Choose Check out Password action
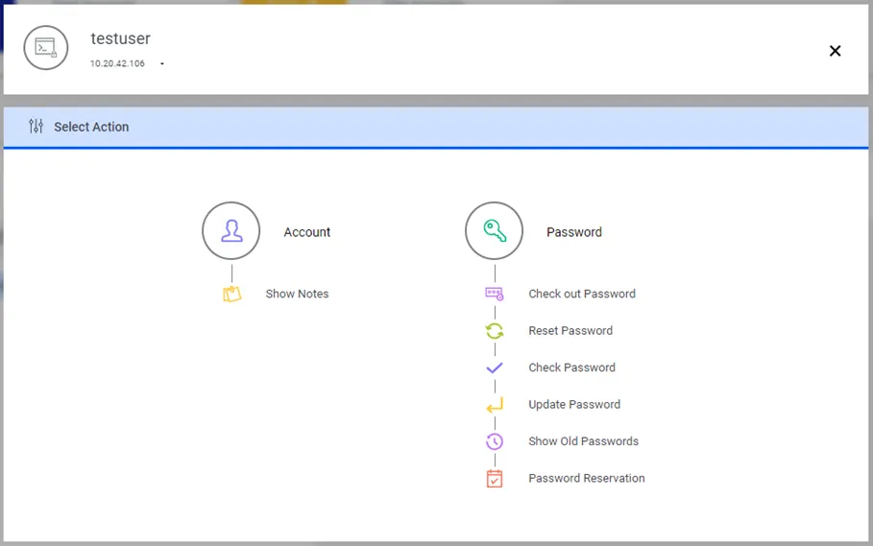 pos(582,294)
